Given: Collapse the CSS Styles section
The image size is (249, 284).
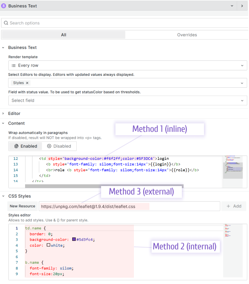Looking at the screenshot, I should point(3,196).
